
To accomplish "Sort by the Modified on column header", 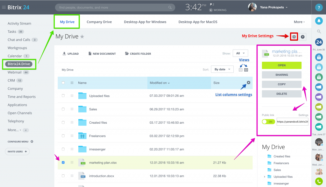I will pyautogui.click(x=160, y=83).
